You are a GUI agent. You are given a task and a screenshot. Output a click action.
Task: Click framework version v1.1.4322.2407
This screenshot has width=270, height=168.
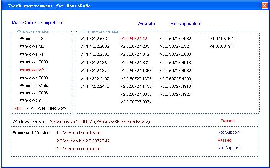95,79
